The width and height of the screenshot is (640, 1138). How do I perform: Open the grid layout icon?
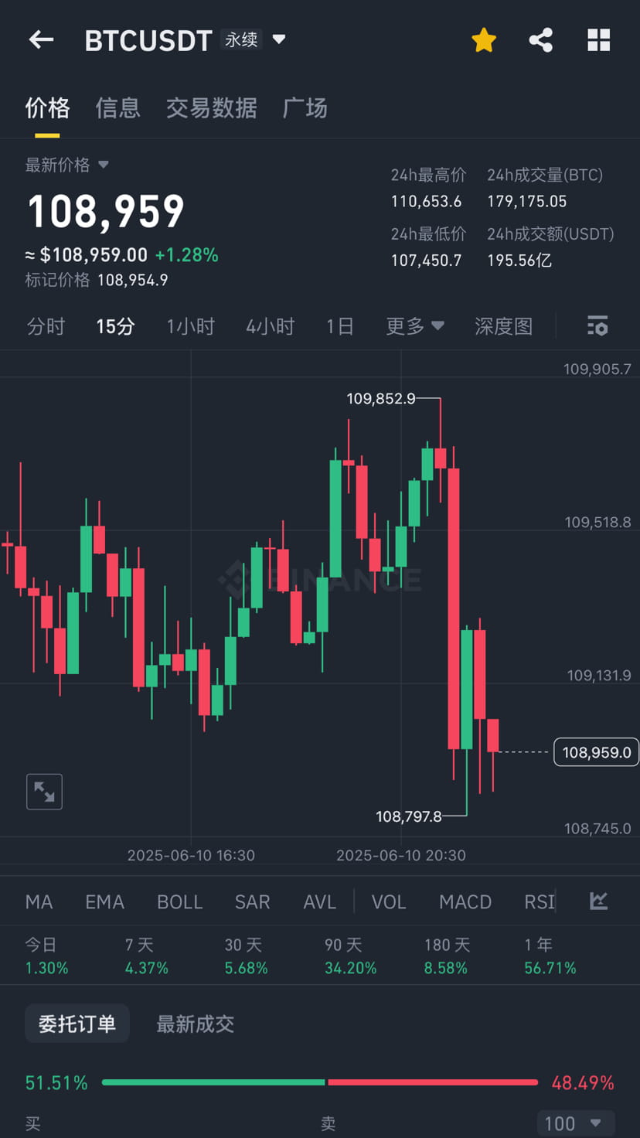point(599,40)
